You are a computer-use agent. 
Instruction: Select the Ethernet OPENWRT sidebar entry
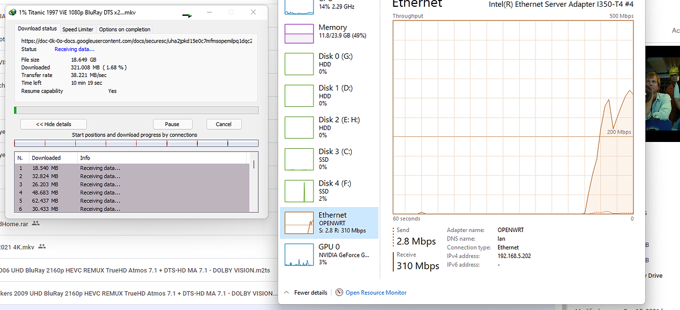(329, 222)
